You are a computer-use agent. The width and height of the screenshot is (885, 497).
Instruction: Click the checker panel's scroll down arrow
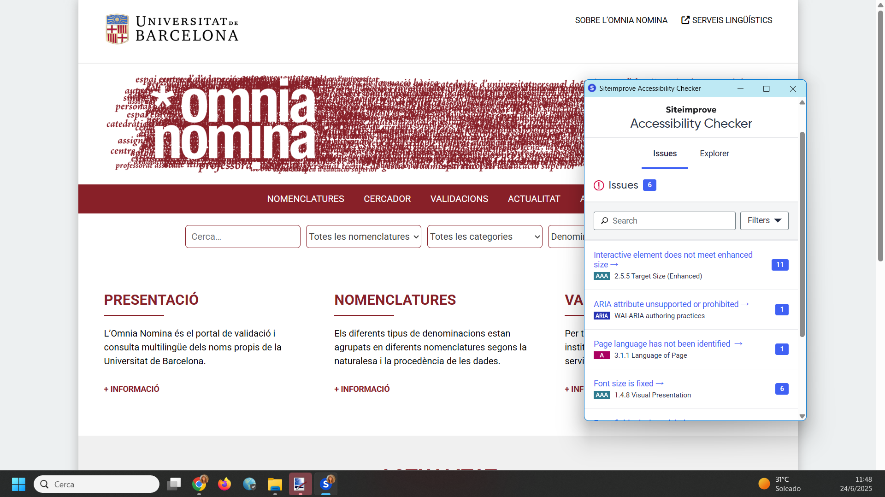802,416
